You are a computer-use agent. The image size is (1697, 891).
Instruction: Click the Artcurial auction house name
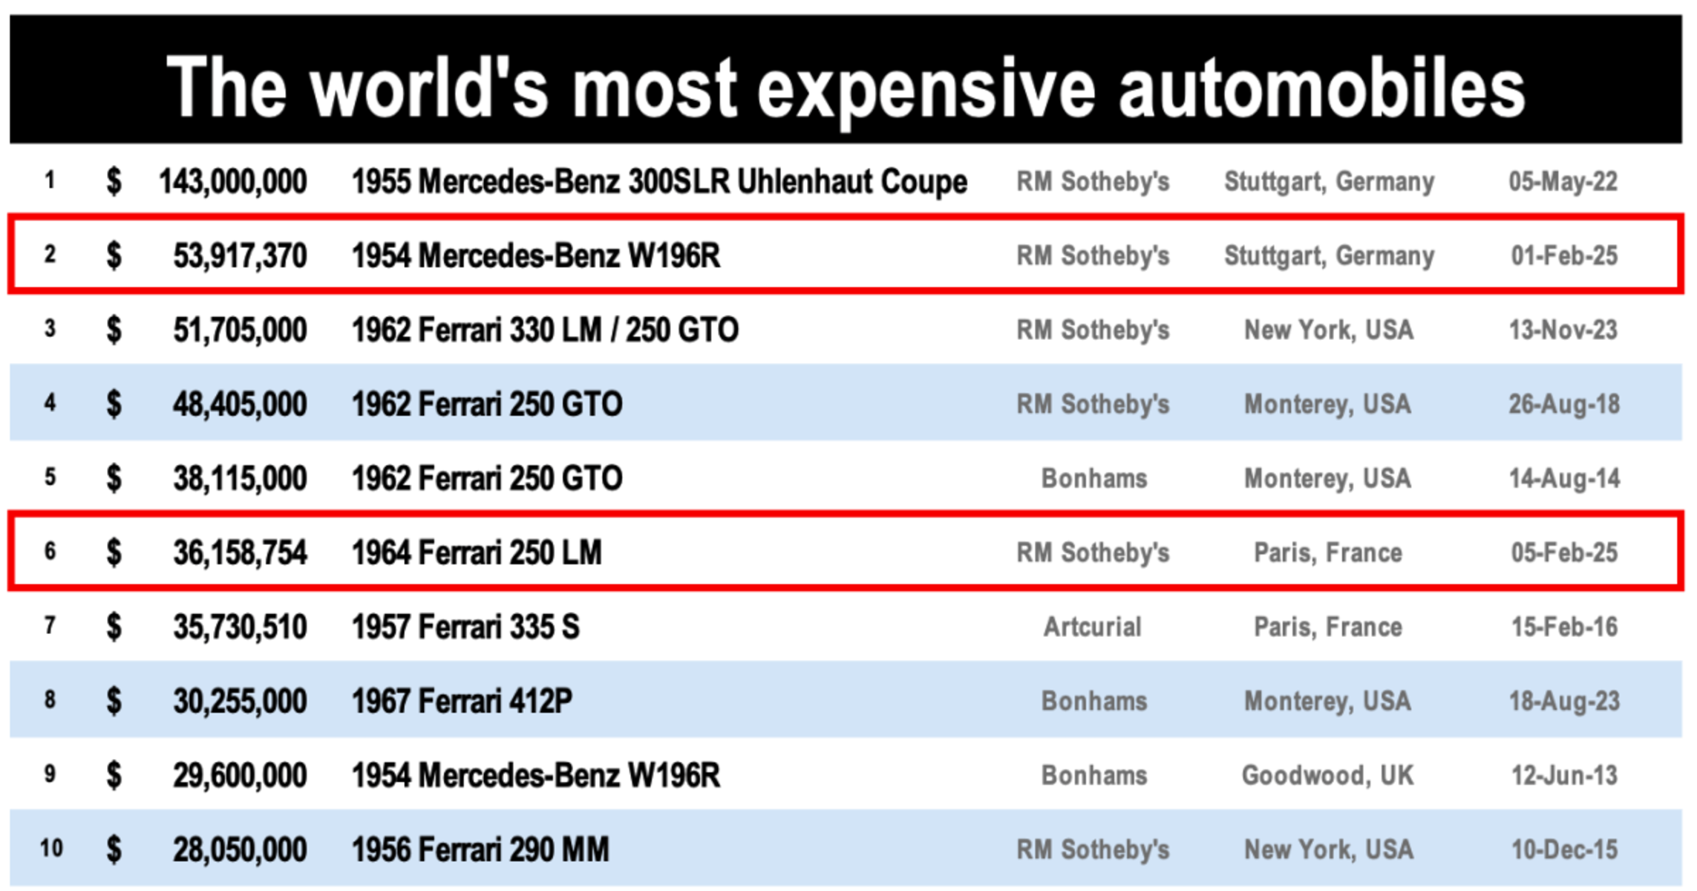pyautogui.click(x=1093, y=627)
